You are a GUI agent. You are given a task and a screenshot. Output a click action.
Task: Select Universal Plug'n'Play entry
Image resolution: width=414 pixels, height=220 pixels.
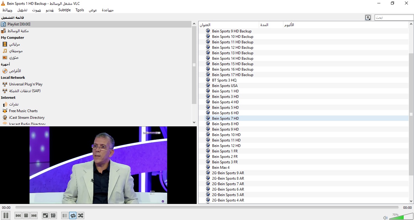(x=96, y=84)
